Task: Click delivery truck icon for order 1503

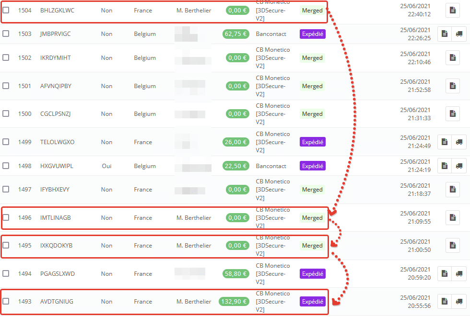Action: point(459,34)
